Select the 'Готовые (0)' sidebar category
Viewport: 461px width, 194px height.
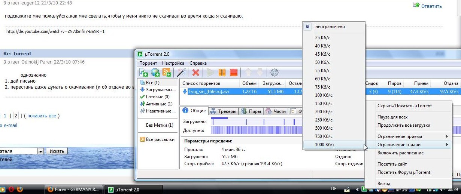pos(155,97)
